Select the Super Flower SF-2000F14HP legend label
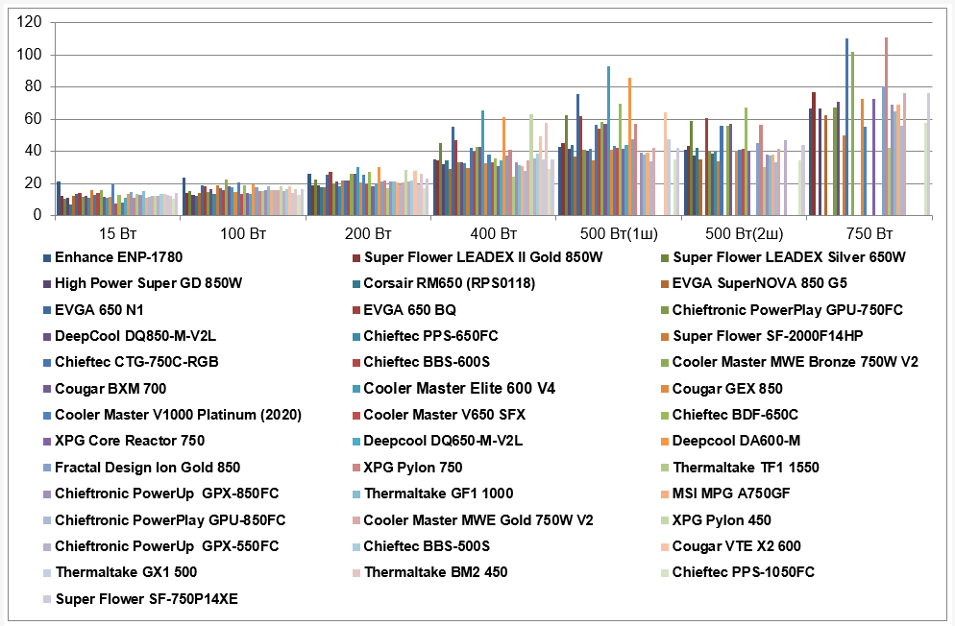Image resolution: width=955 pixels, height=626 pixels. click(768, 336)
